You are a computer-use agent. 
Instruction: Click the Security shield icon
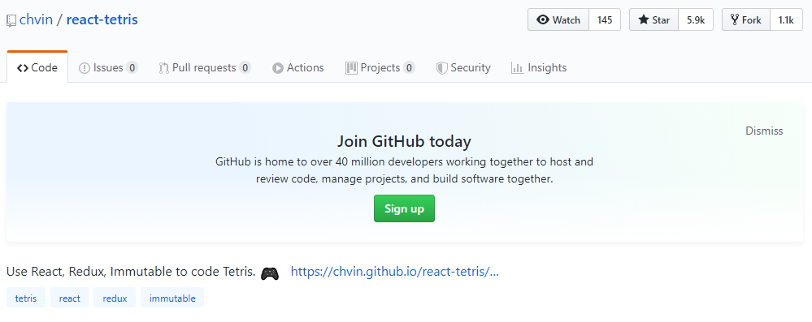click(x=441, y=68)
